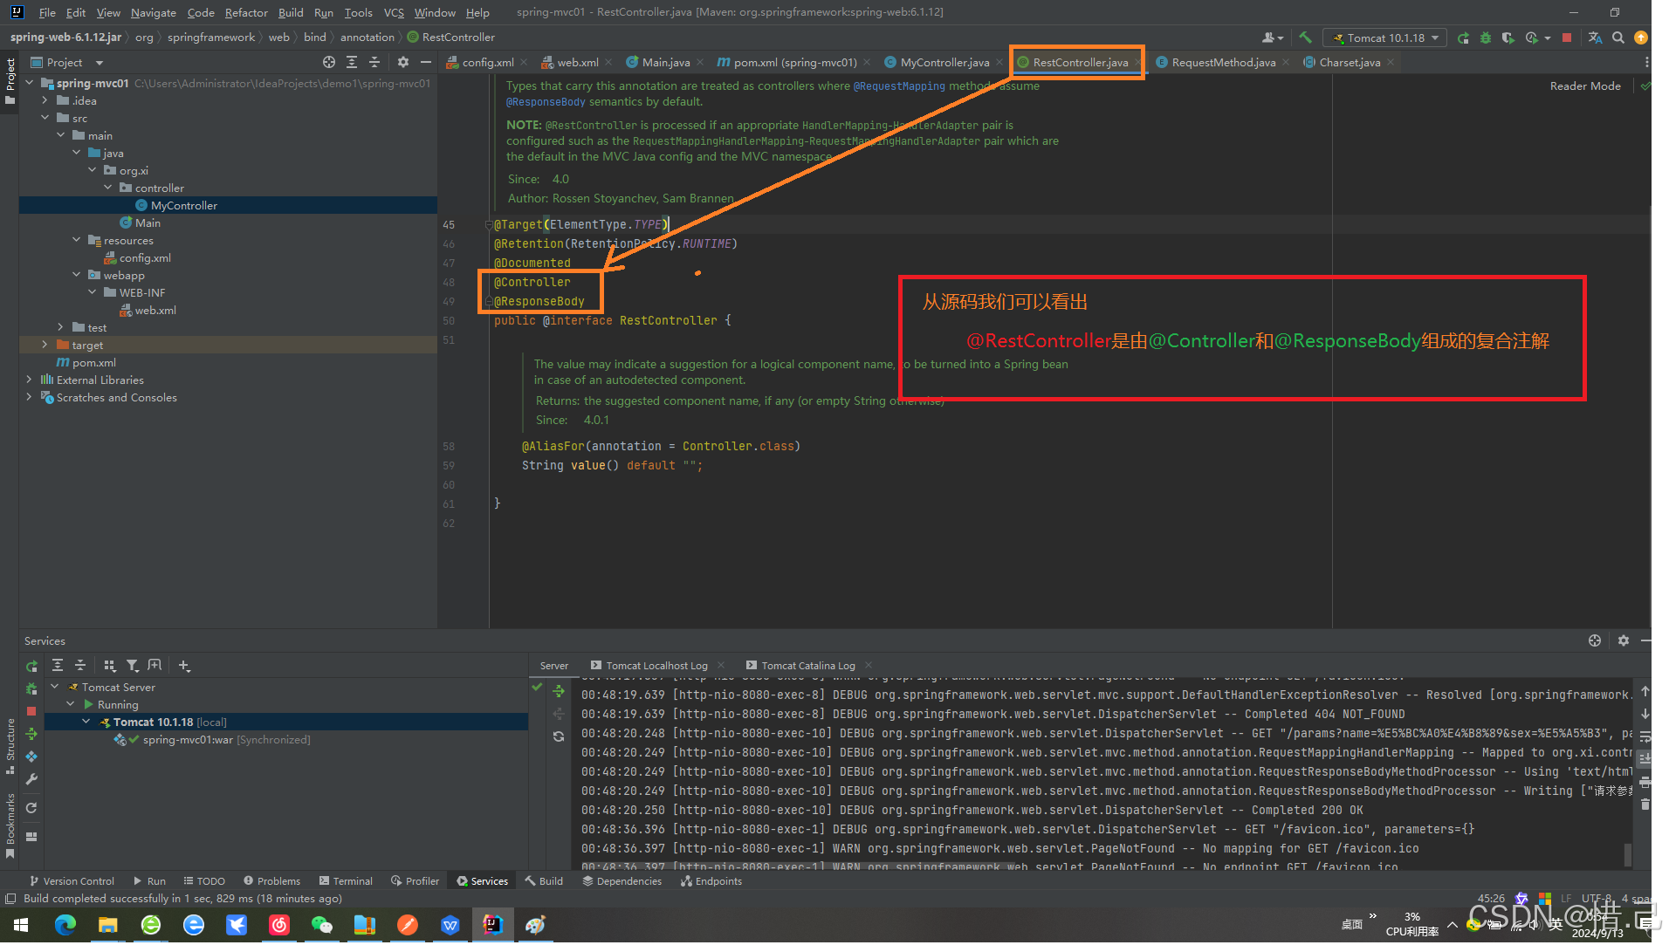
Task: Rerun Tomcat from the top toolbar
Action: (x=1464, y=38)
